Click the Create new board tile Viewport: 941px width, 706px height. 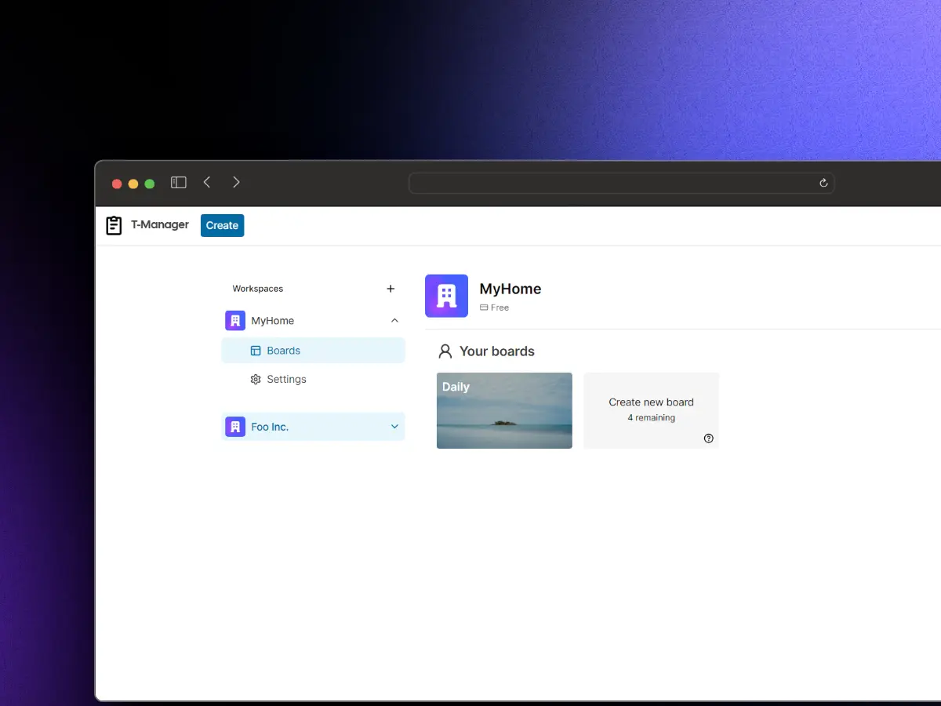pyautogui.click(x=651, y=410)
